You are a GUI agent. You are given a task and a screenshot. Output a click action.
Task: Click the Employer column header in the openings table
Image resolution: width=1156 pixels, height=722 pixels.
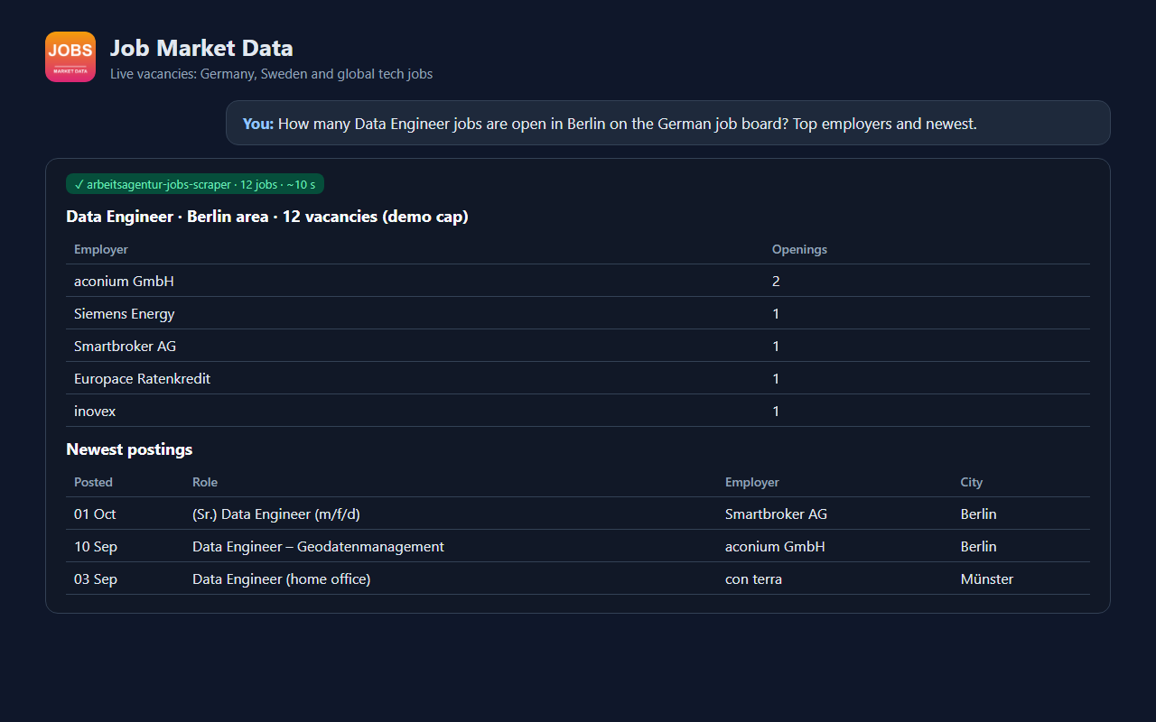[101, 249]
